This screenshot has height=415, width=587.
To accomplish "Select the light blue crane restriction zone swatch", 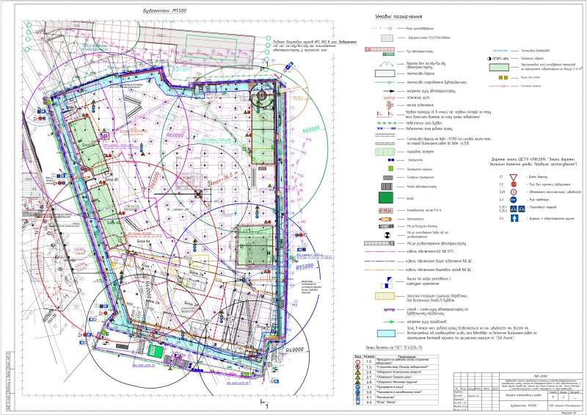I will [x=386, y=333].
